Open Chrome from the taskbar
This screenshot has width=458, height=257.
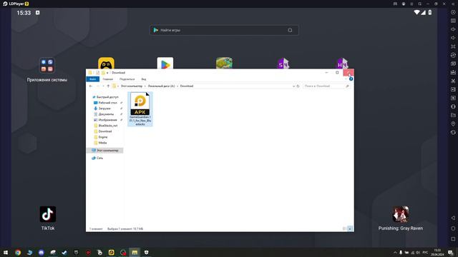(x=18, y=252)
